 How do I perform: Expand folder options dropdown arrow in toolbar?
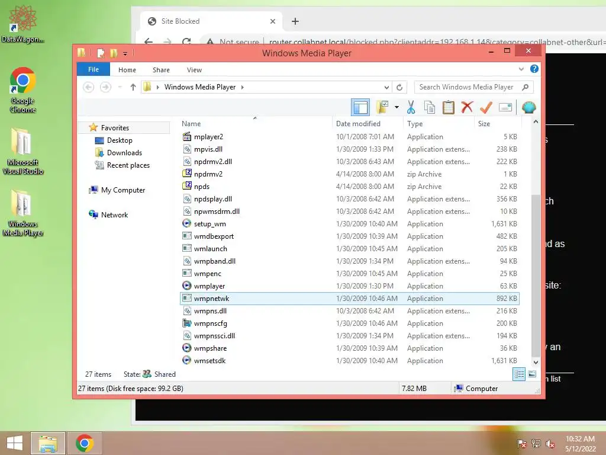pos(397,107)
